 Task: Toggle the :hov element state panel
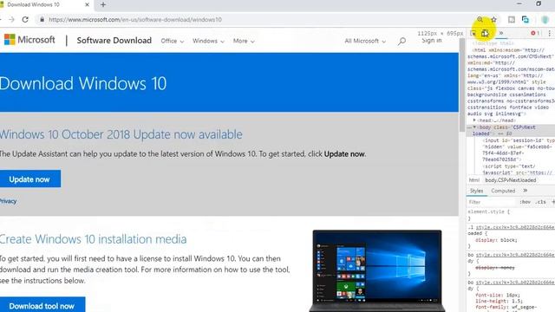tap(526, 202)
